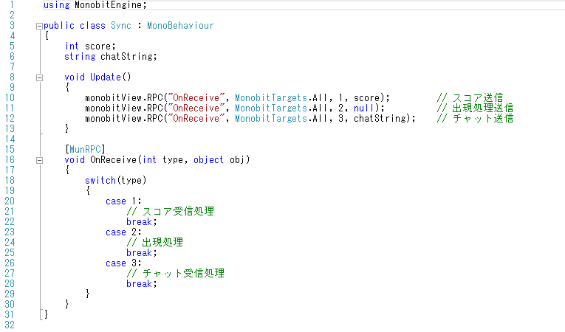565x332 pixels.
Task: Click the 'type' parameter on line 16
Action: click(173, 160)
